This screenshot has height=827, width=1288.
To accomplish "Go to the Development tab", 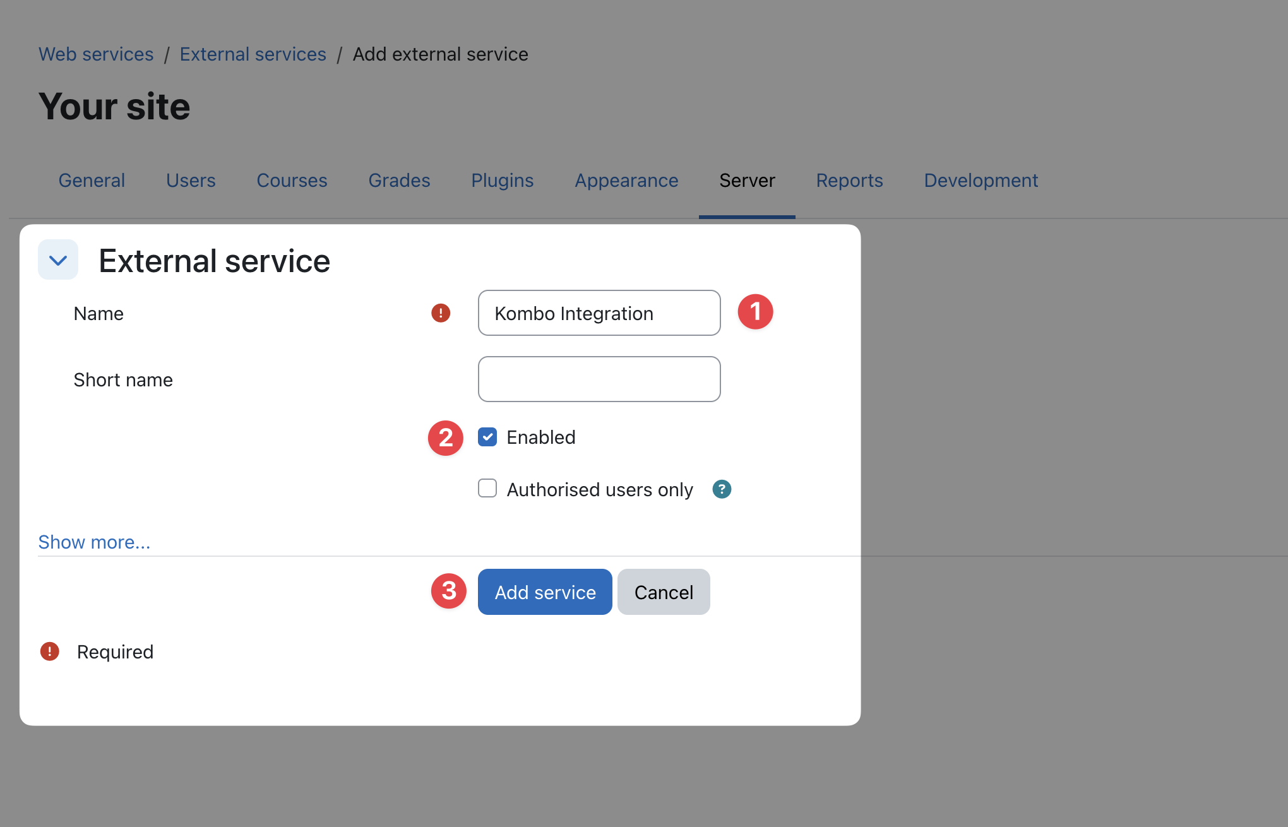I will click(x=981, y=181).
